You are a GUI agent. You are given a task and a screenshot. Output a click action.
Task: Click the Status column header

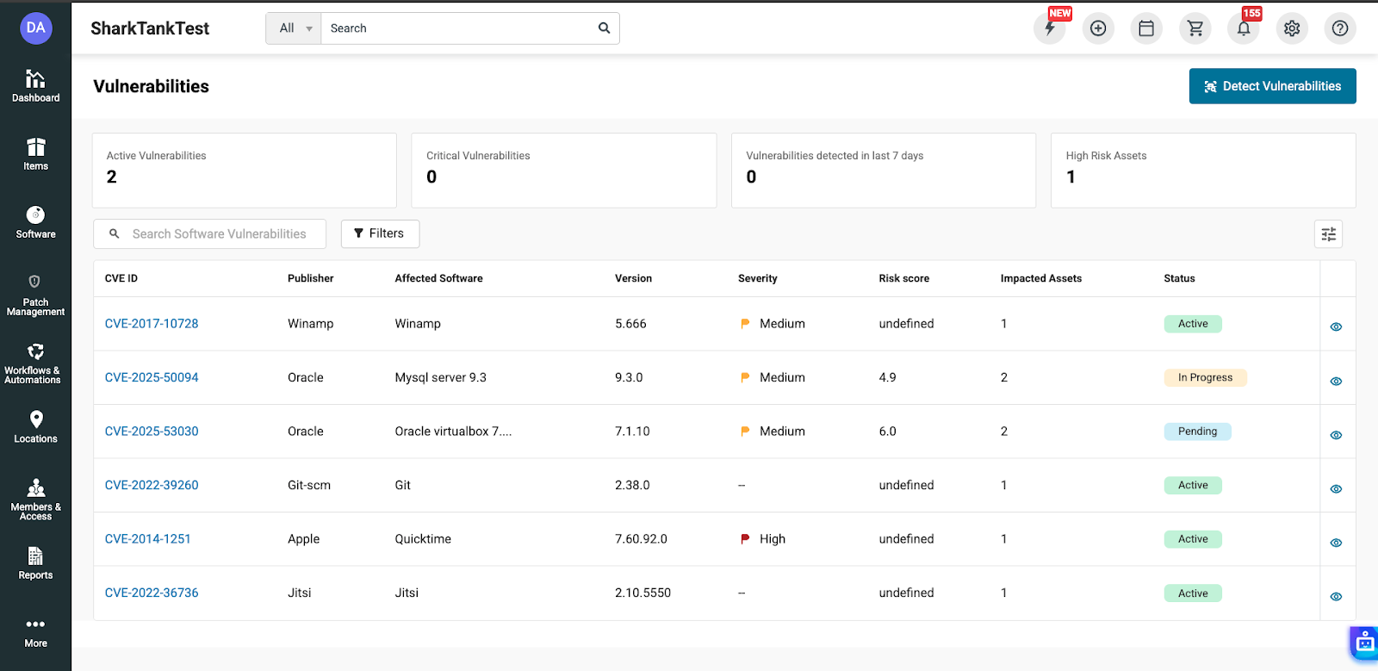coord(1179,278)
